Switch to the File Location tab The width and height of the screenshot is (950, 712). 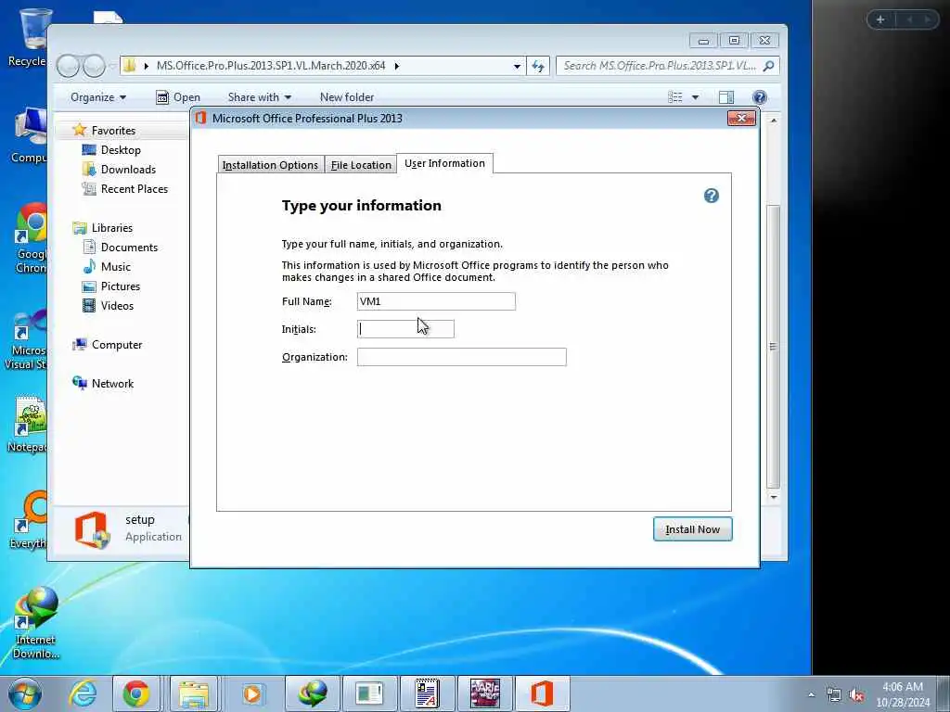pos(361,165)
